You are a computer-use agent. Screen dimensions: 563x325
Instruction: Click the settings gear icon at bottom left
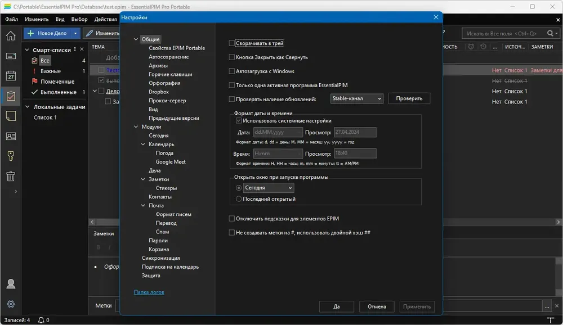pyautogui.click(x=11, y=304)
